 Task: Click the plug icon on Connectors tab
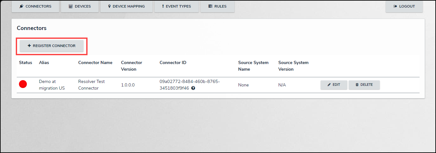click(21, 6)
